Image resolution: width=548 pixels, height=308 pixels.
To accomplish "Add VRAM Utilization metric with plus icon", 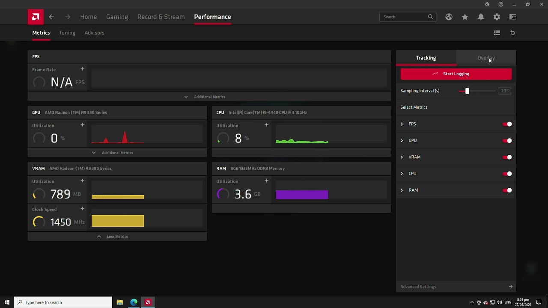I will click(83, 181).
